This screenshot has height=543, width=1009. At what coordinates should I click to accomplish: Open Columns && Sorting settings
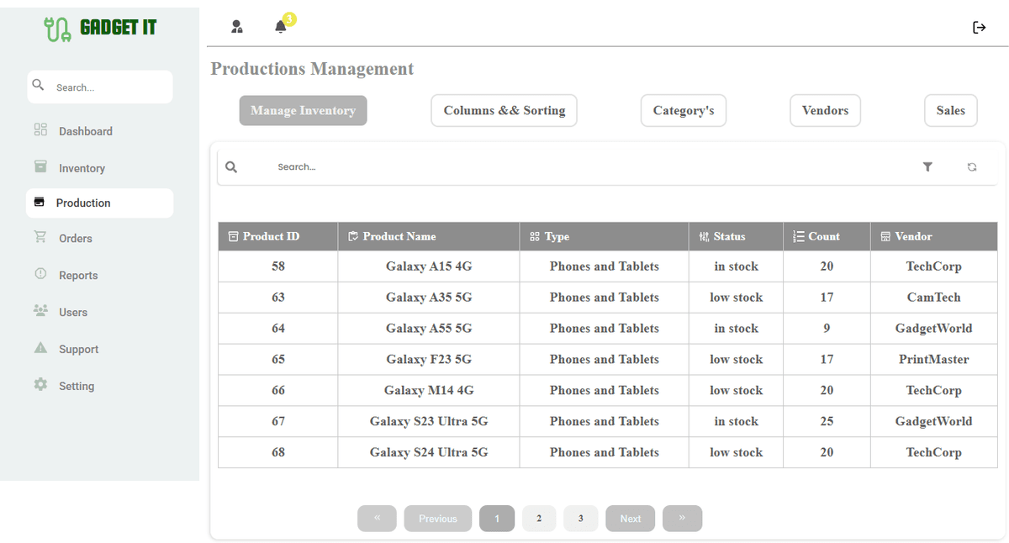tap(504, 110)
